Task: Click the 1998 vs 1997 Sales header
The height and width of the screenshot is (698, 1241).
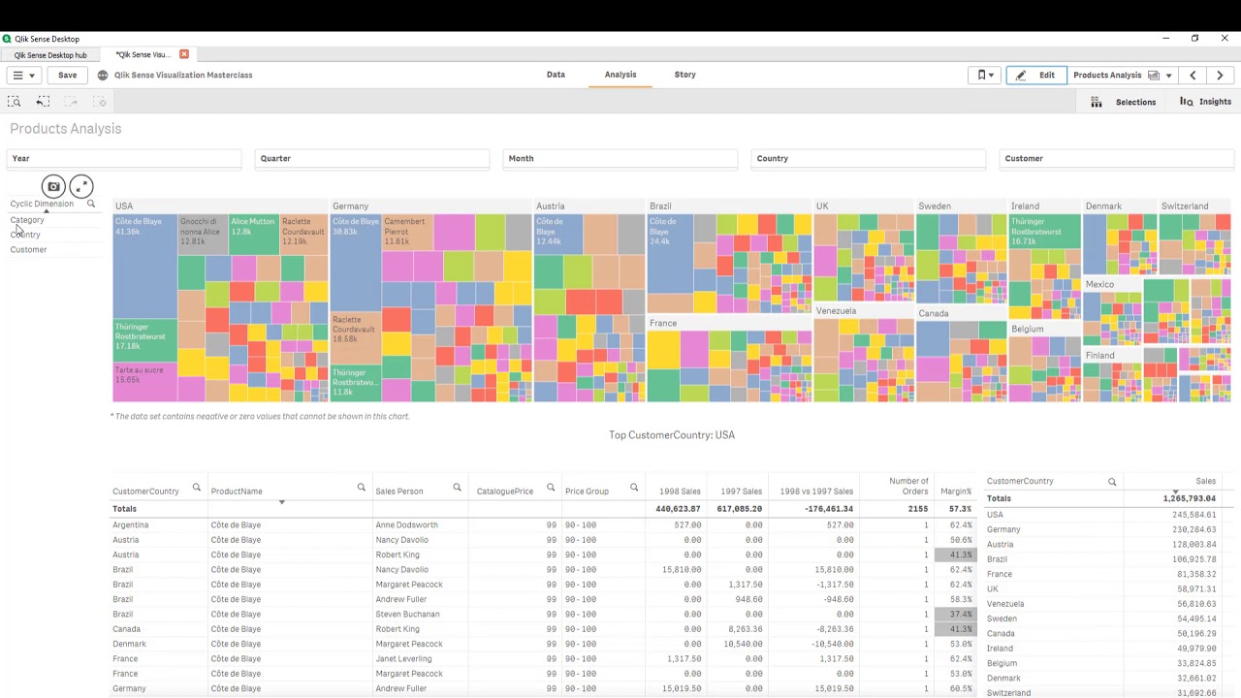Action: (816, 492)
